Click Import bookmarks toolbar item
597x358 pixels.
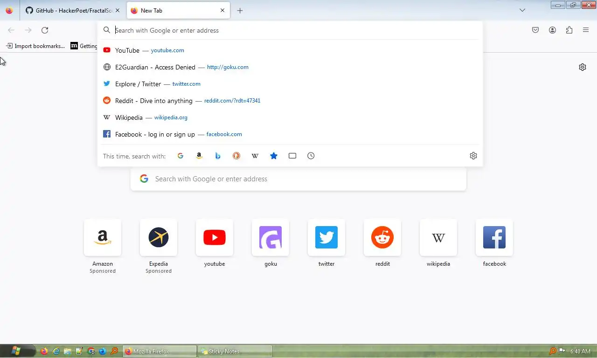coord(35,46)
